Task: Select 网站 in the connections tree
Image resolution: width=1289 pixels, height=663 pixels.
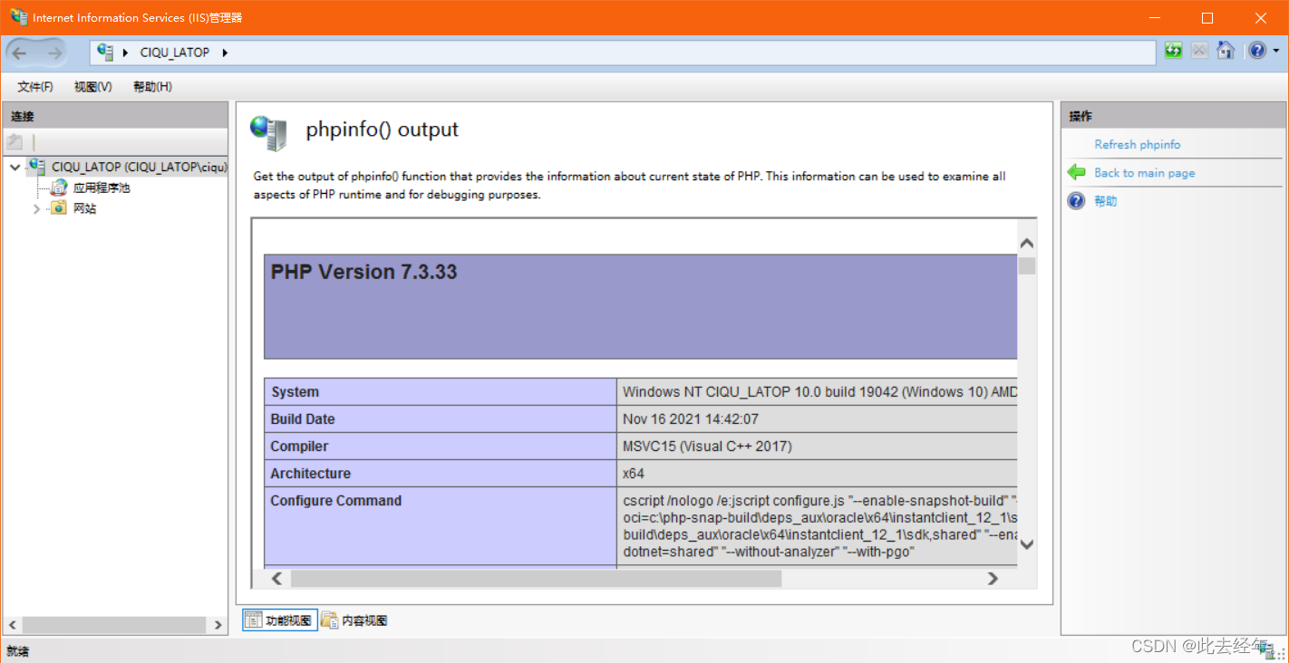Action: pyautogui.click(x=84, y=208)
